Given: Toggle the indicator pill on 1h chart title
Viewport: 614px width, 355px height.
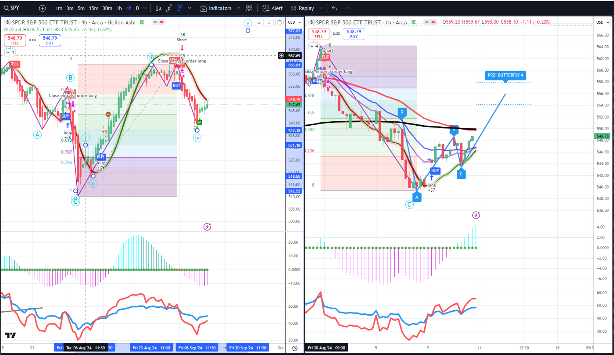Looking at the screenshot, I should [430, 22].
